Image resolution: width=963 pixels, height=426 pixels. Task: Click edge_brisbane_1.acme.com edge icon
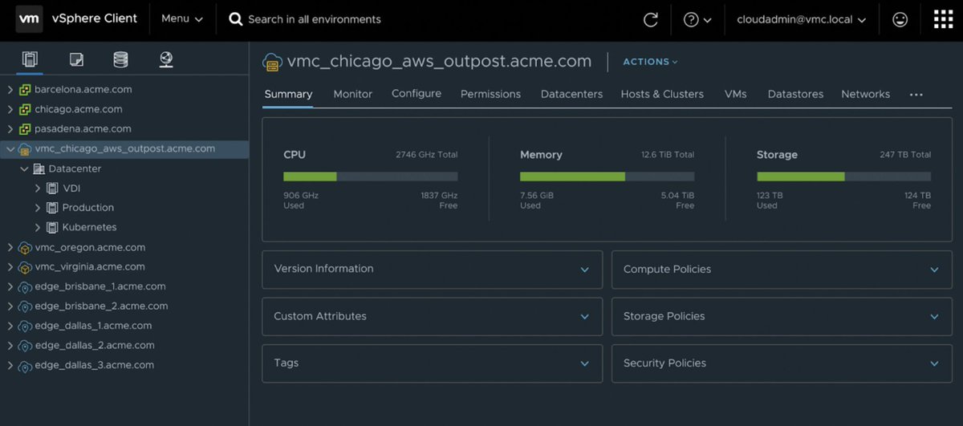25,286
